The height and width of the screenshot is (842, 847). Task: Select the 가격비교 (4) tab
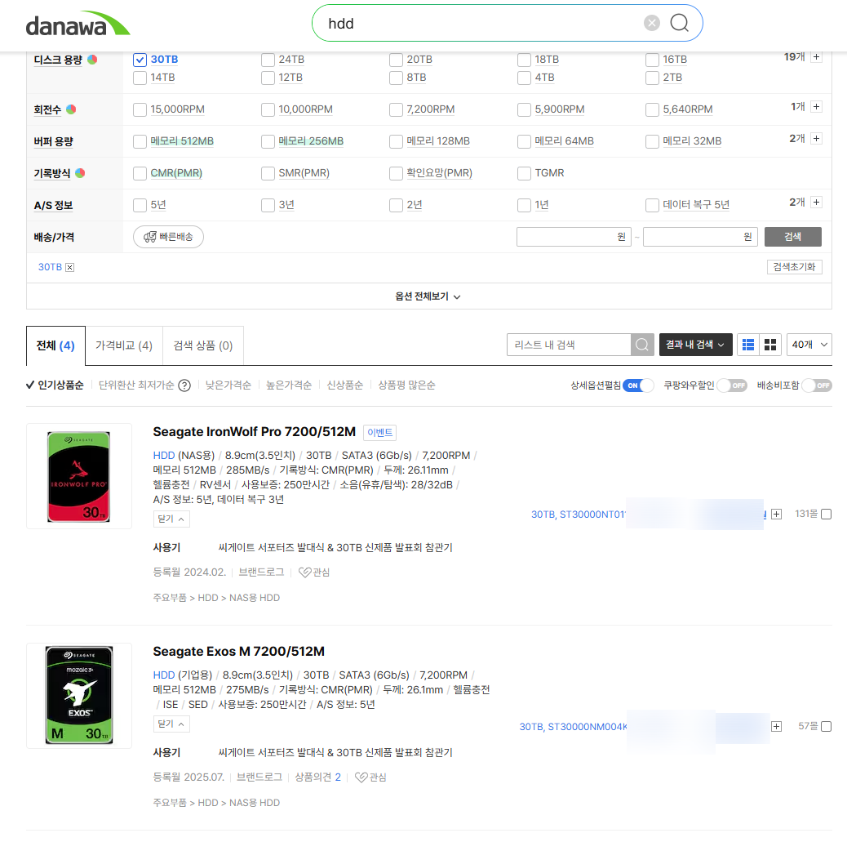[124, 345]
